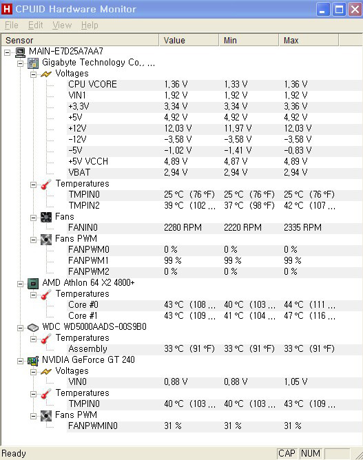Image resolution: width=363 pixels, height=460 pixels.
Task: Click the lightning Voltages icon under Gigabyte
Action: [46, 74]
